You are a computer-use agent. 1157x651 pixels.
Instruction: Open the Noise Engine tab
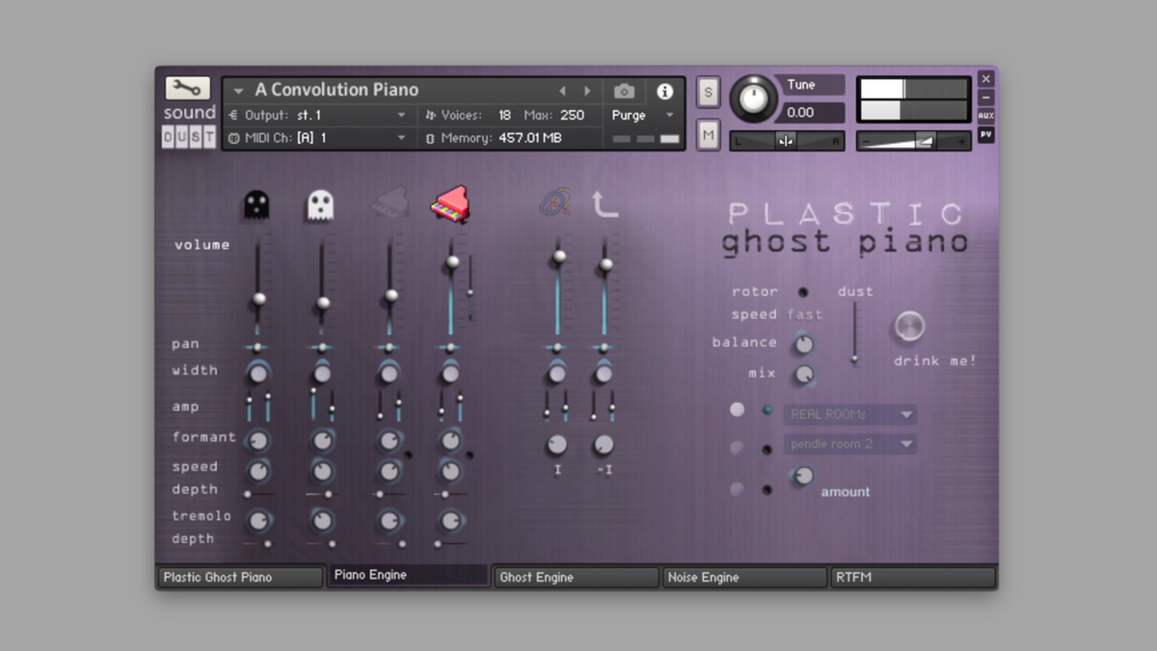(x=743, y=578)
